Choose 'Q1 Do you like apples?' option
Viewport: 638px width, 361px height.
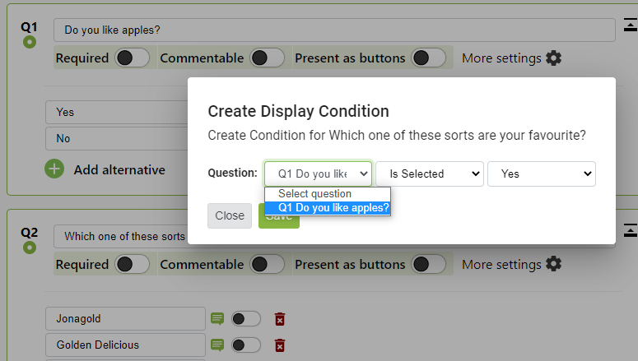(x=328, y=208)
